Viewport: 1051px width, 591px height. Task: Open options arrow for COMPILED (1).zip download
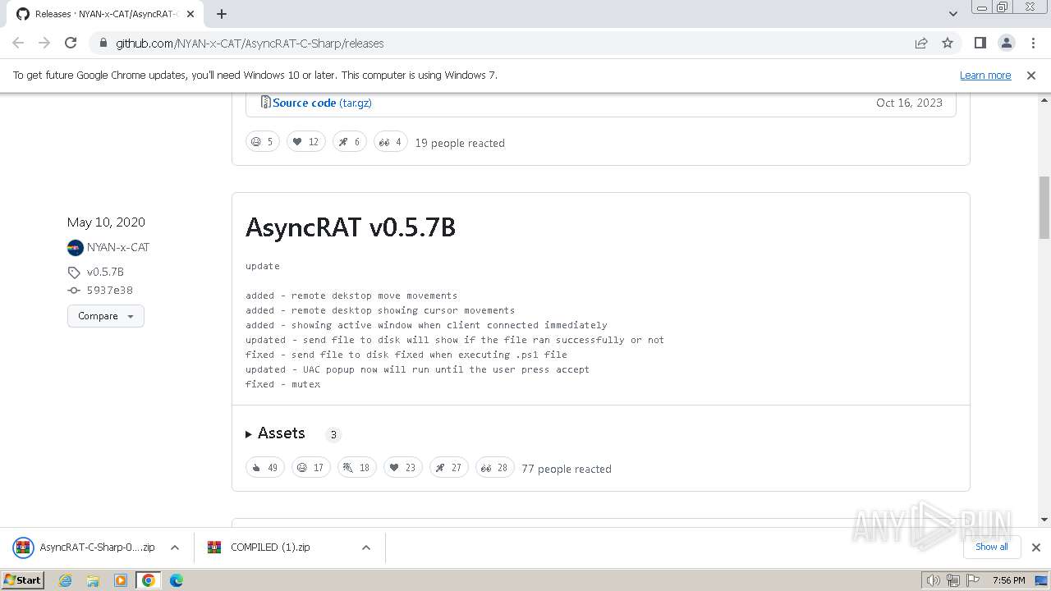[x=366, y=547]
